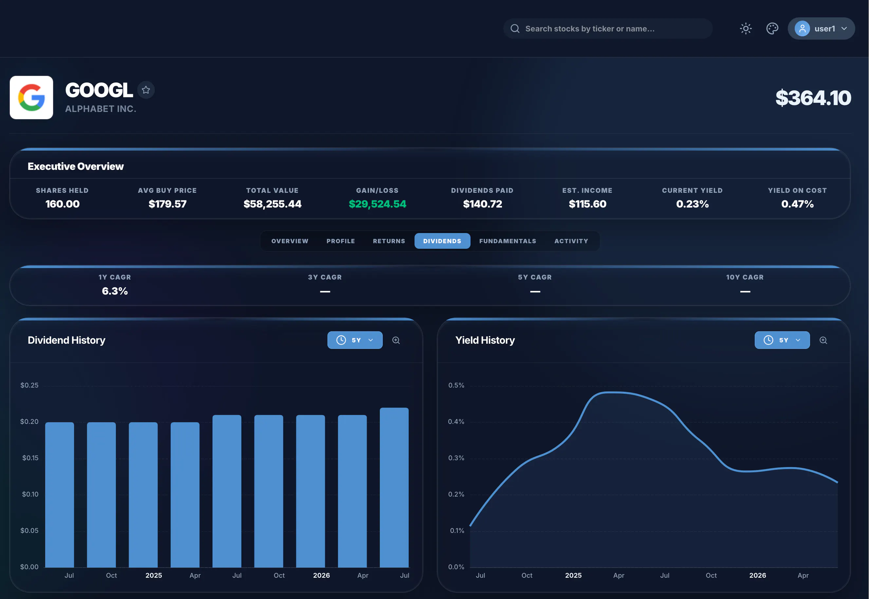Open Dividend History 5Y range dropdown

355,340
